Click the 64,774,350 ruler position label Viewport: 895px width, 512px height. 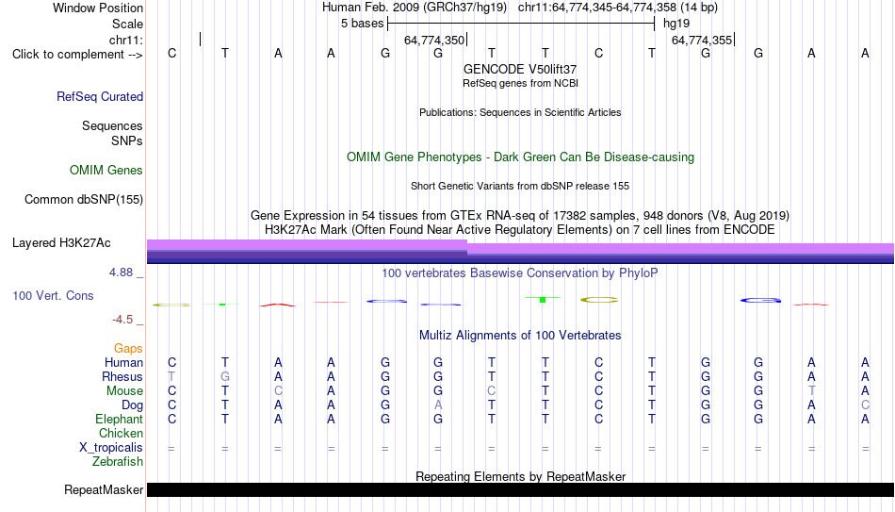(x=434, y=40)
